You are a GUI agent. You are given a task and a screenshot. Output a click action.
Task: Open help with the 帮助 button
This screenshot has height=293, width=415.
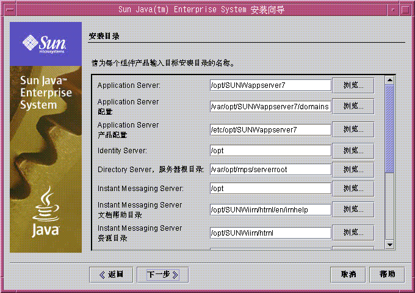[387, 275]
